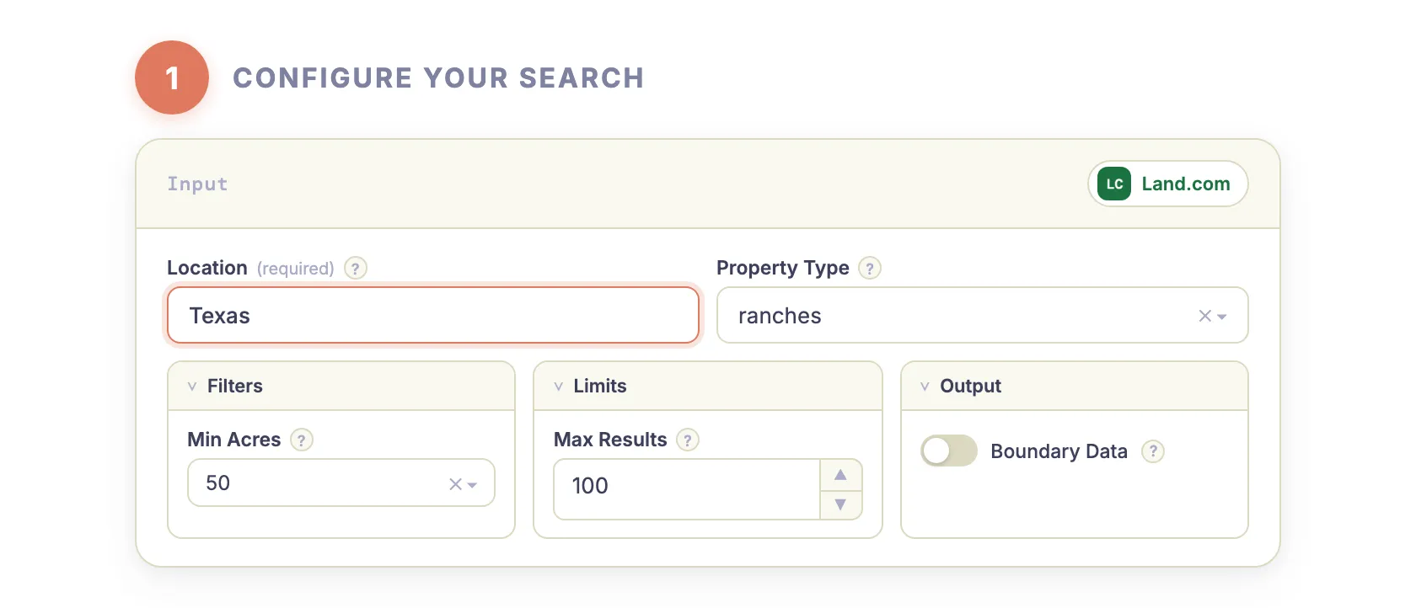Select the Input panel label
Screen dimensions: 1416x608
pyautogui.click(x=197, y=184)
